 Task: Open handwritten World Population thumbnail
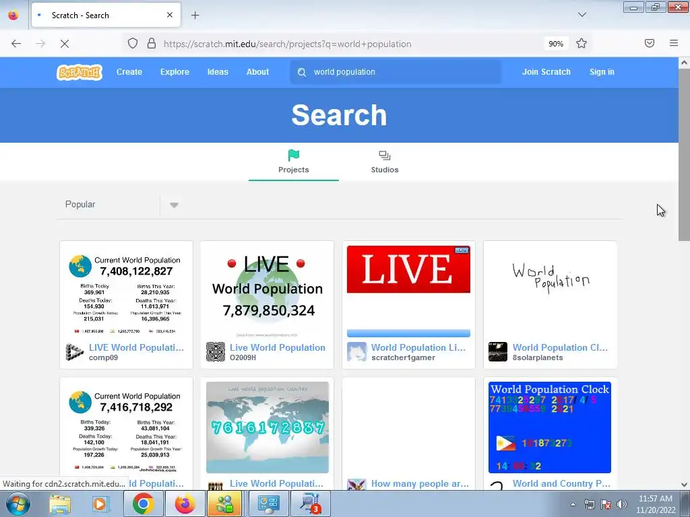550,291
